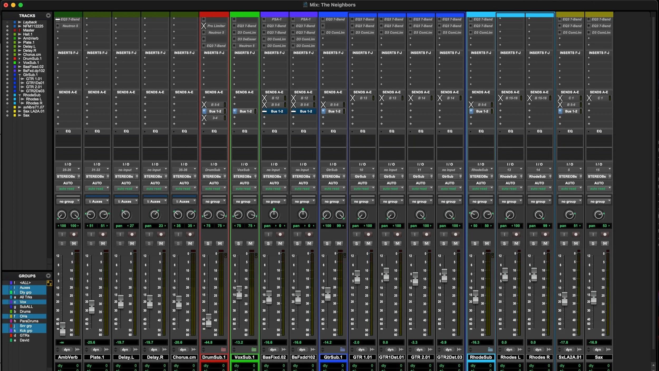Screen dimensions: 659x371
Task: Select the Master track in Tracks list
Action: click(x=28, y=30)
